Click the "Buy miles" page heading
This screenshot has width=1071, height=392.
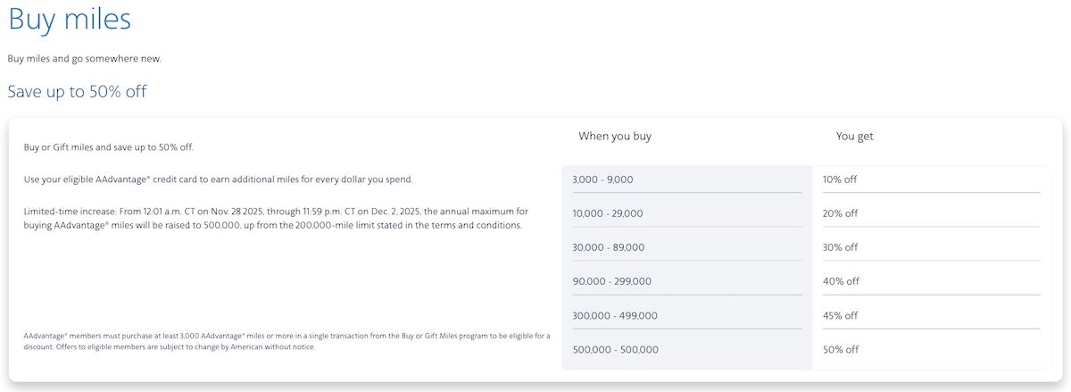(69, 20)
